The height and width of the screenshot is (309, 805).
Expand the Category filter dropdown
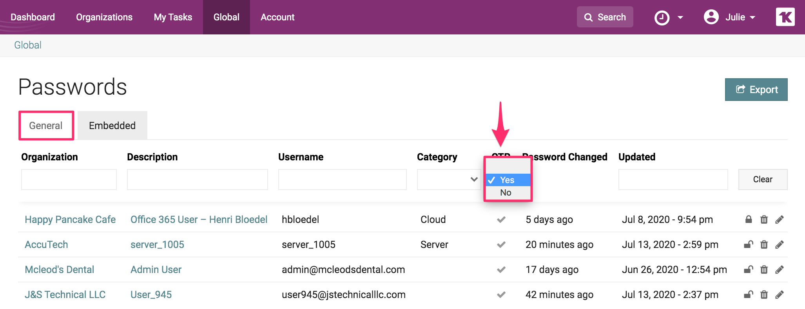[449, 180]
